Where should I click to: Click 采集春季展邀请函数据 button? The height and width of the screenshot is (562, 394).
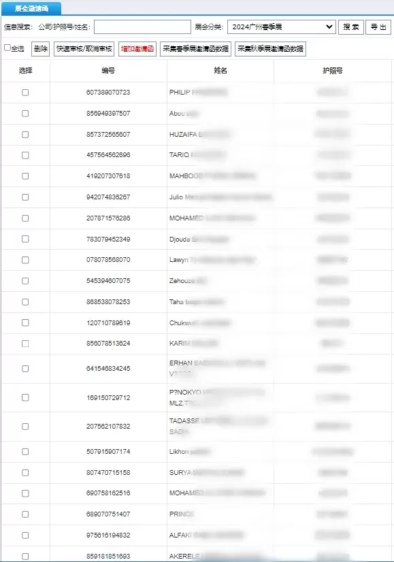[x=196, y=49]
